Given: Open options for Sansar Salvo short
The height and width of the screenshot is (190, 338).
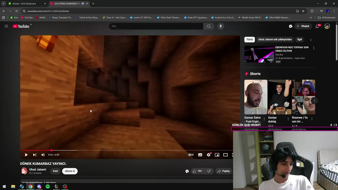Looking at the screenshot, I should click(264, 119).
